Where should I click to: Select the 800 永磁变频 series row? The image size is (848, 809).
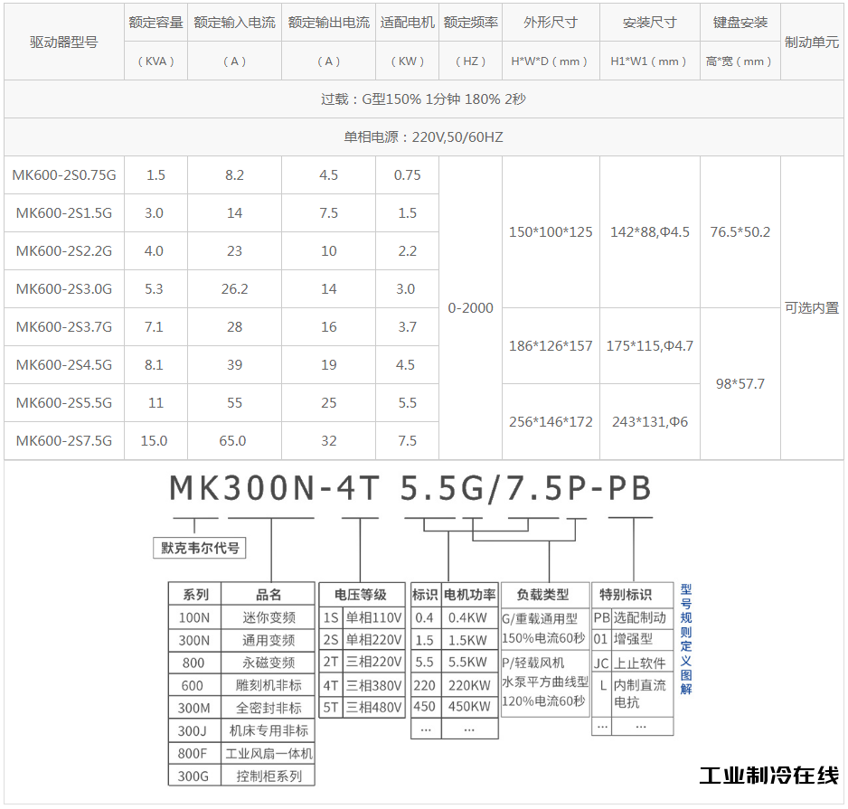click(241, 663)
